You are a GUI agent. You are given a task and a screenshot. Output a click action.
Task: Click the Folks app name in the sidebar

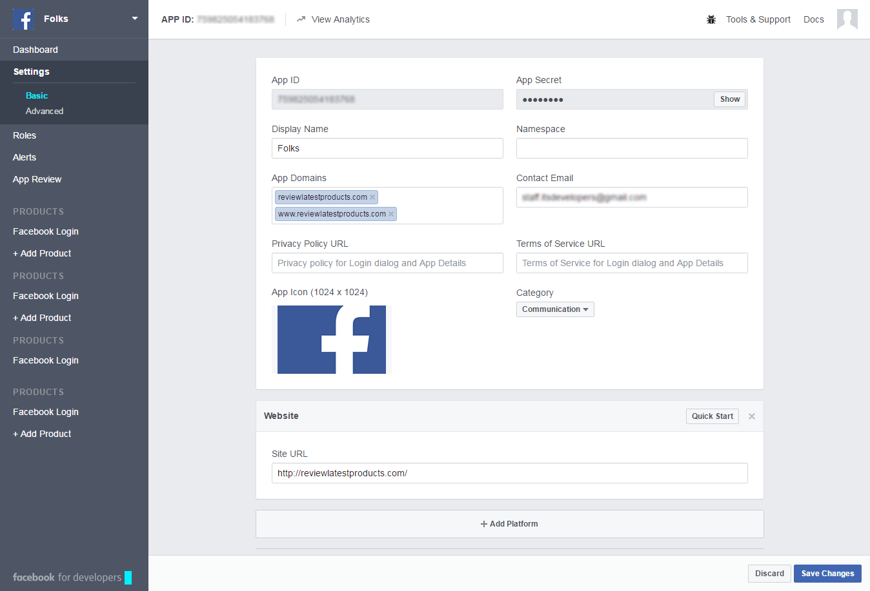coord(56,19)
